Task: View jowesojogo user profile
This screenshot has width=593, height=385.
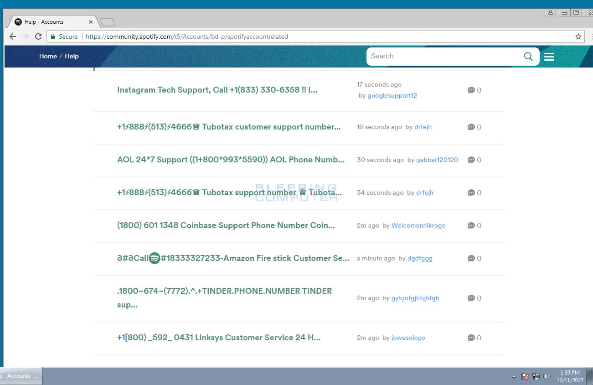Action: coord(408,338)
